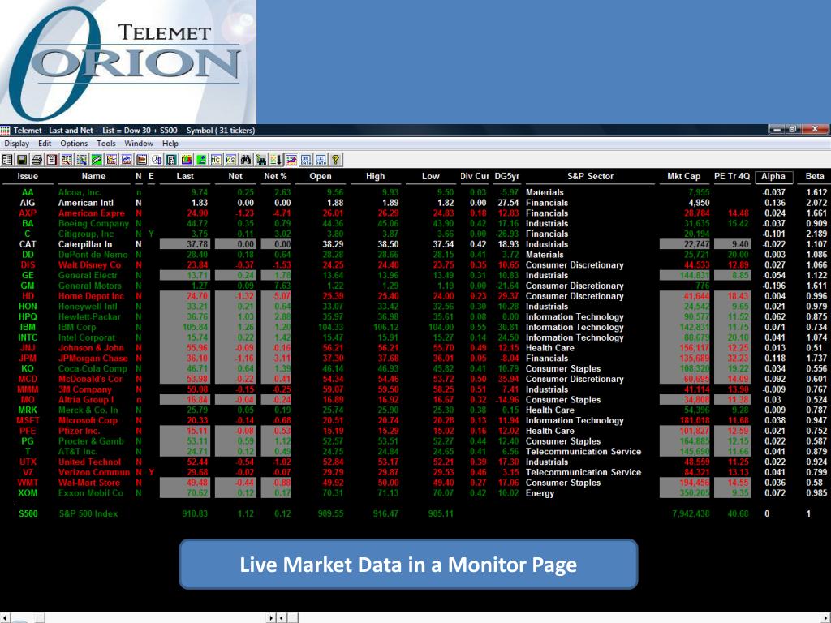Open the Tools menu
This screenshot has height=623, width=831.
pyautogui.click(x=106, y=144)
